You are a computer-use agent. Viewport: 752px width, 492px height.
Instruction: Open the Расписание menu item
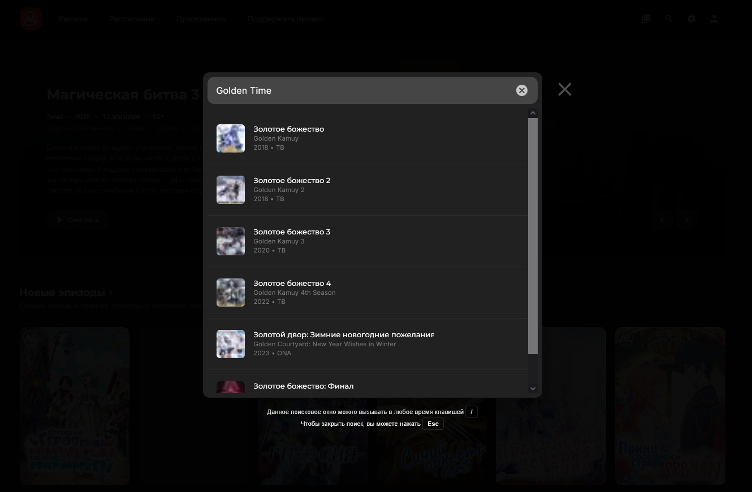[x=132, y=19]
